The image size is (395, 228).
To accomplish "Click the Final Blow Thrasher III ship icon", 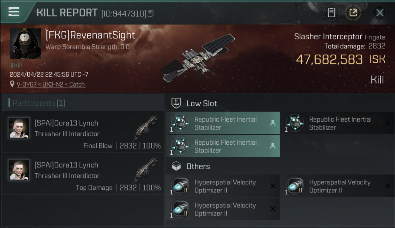I will coord(146,127).
